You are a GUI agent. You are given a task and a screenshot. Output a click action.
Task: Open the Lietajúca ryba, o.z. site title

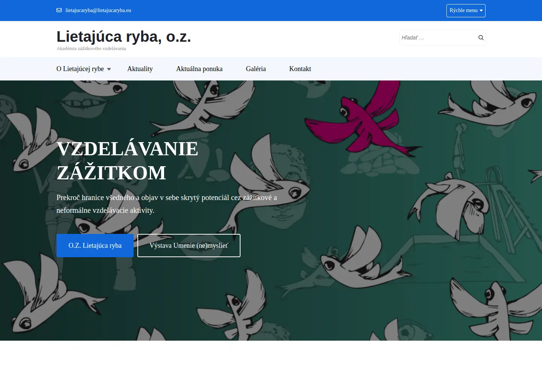[x=124, y=37]
